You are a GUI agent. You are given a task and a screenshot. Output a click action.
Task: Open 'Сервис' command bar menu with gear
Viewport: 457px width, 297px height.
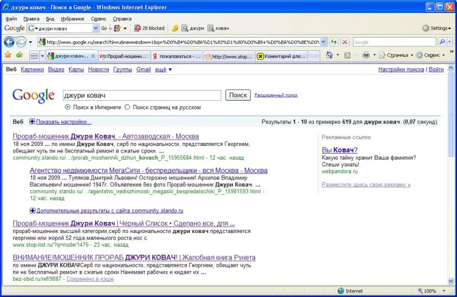tap(431, 55)
